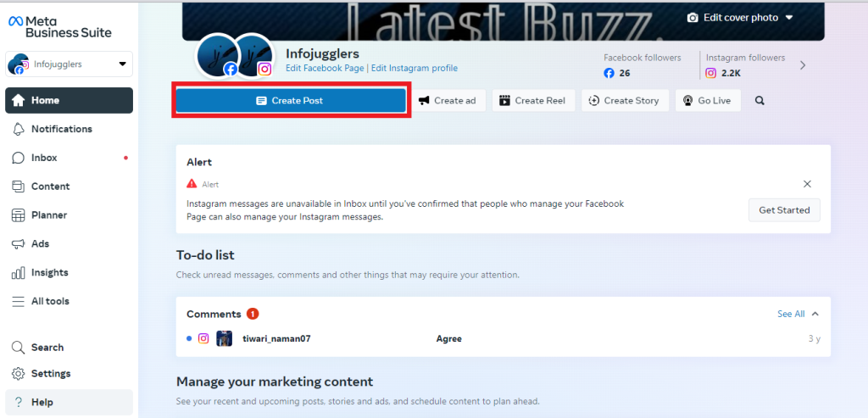This screenshot has width=868, height=418.
Task: Open the Home menu item
Action: click(70, 100)
